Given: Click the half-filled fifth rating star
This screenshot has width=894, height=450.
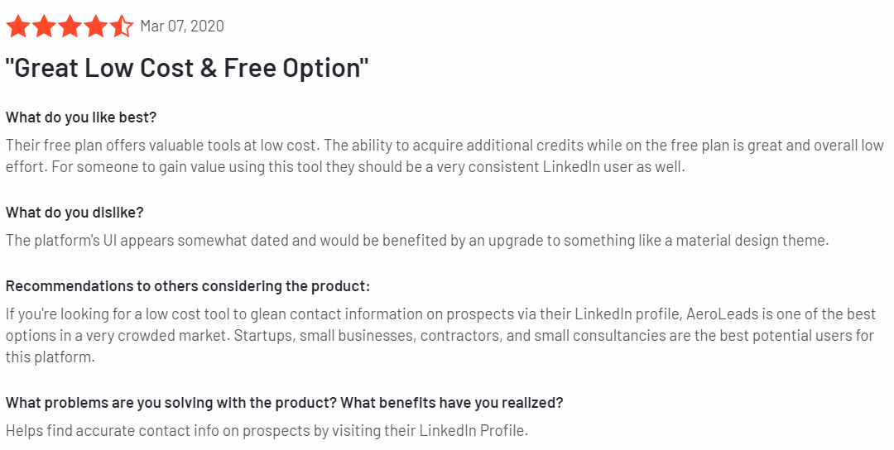Looking at the screenshot, I should coord(121,26).
